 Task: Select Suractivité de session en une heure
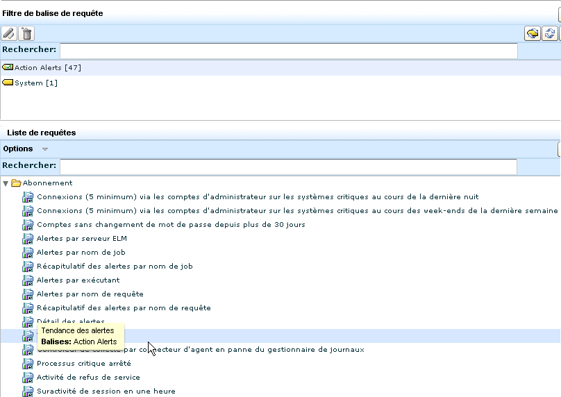click(106, 391)
